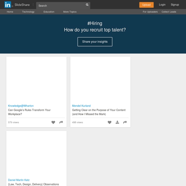The height and width of the screenshot is (186, 186).
Task: Download the Getting Clear on the Purpose presentation
Action: click(x=117, y=122)
